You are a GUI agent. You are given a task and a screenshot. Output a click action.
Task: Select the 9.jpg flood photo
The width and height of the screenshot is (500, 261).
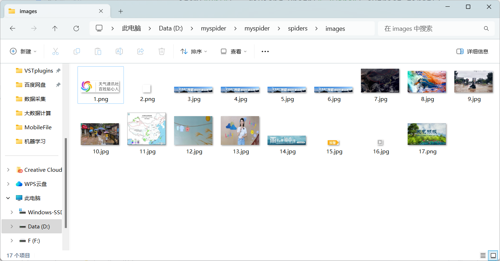pos(473,82)
